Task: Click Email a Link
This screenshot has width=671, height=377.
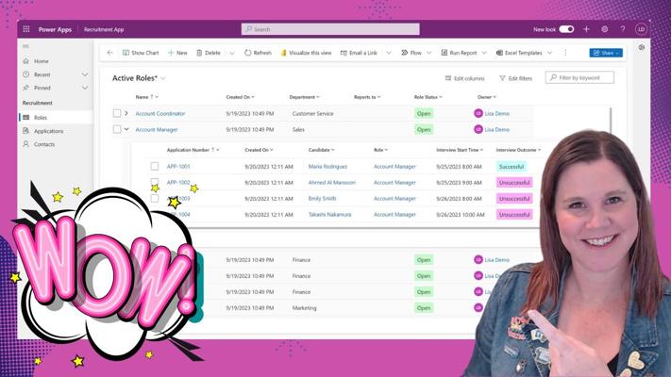Action: point(359,53)
